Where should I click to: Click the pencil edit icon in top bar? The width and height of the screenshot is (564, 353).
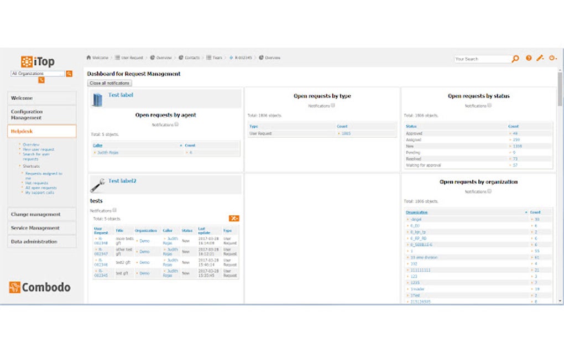pyautogui.click(x=540, y=58)
